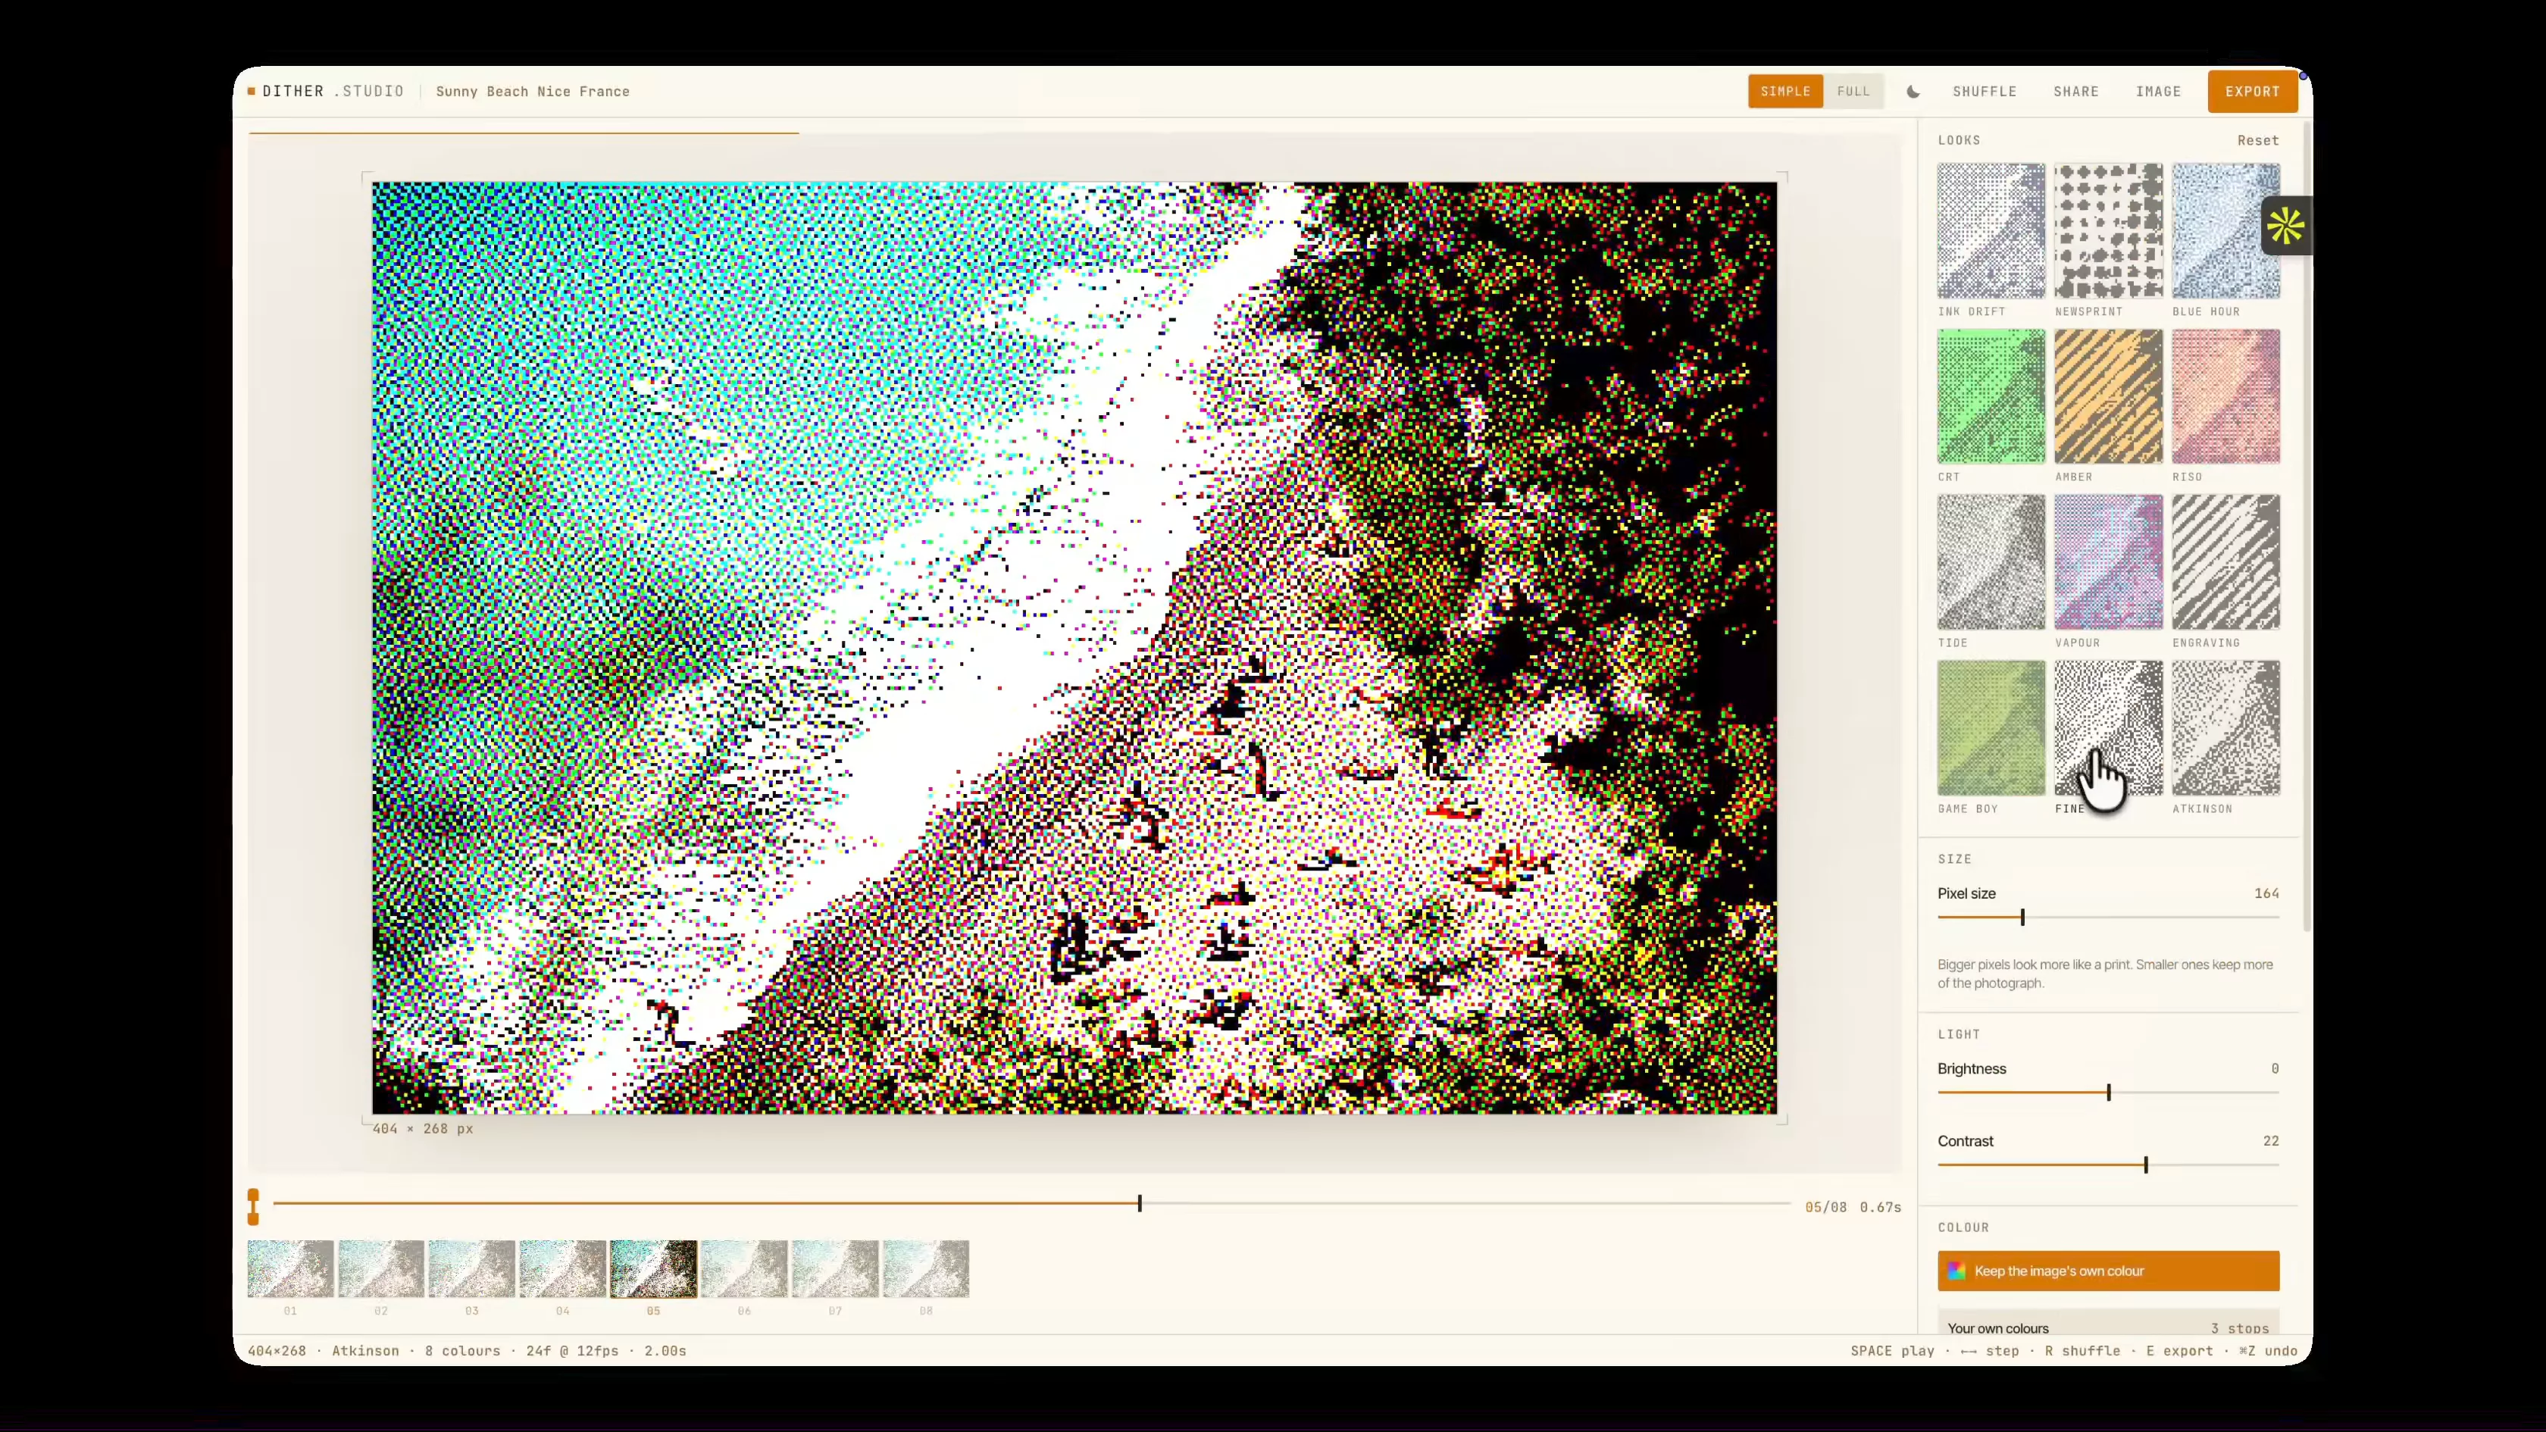This screenshot has height=1432, width=2546.
Task: Click the 05/08 frame counter
Action: (1825, 1207)
